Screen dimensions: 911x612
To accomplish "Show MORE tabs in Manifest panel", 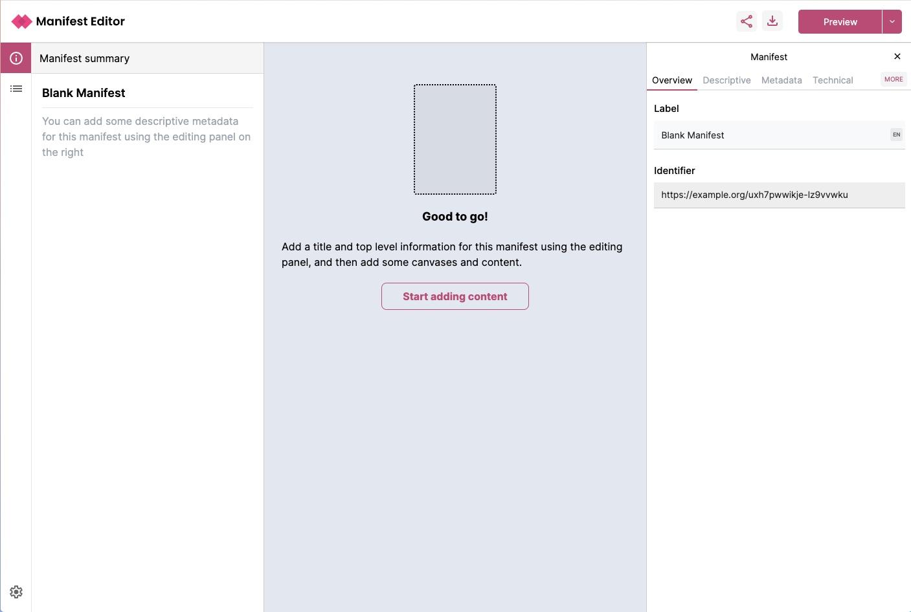I will point(894,79).
